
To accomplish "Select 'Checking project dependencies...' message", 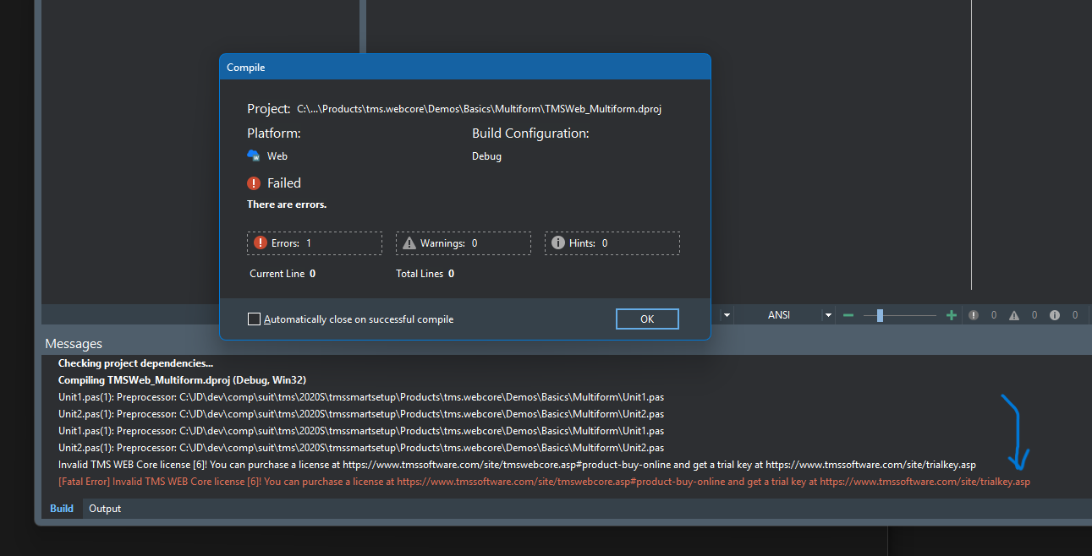I will (135, 363).
